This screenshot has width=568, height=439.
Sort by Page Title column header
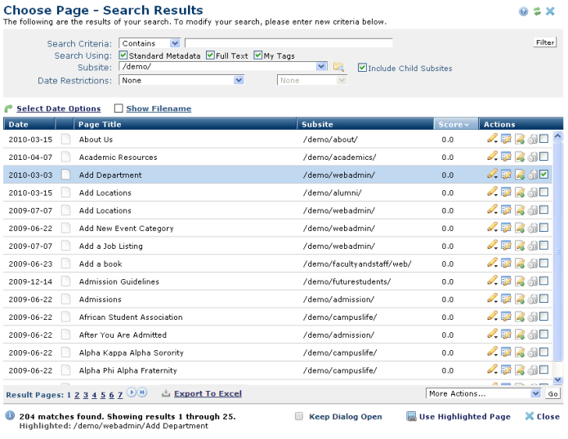coord(100,125)
